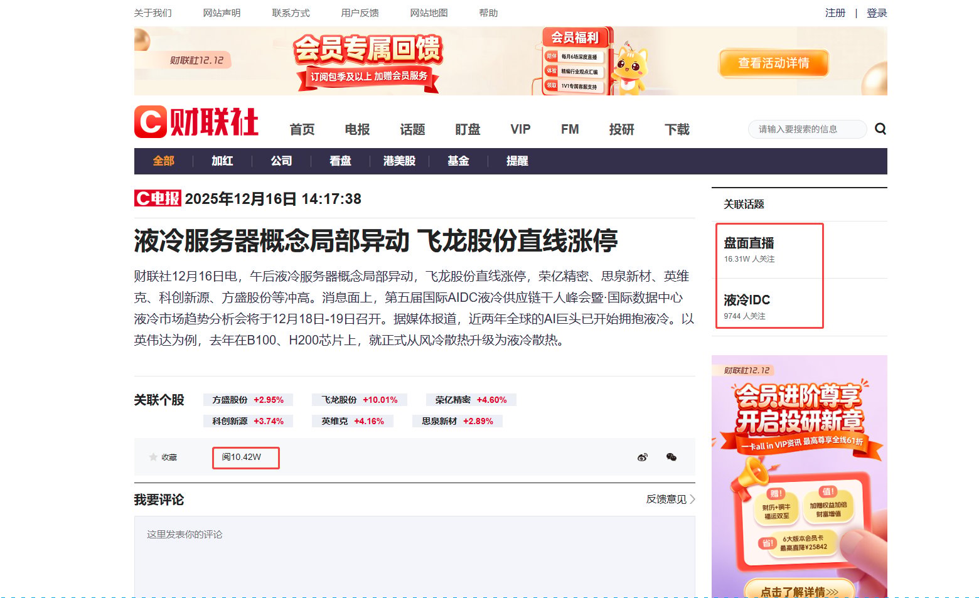Click in the comment text area
This screenshot has width=979, height=598.
(x=414, y=556)
